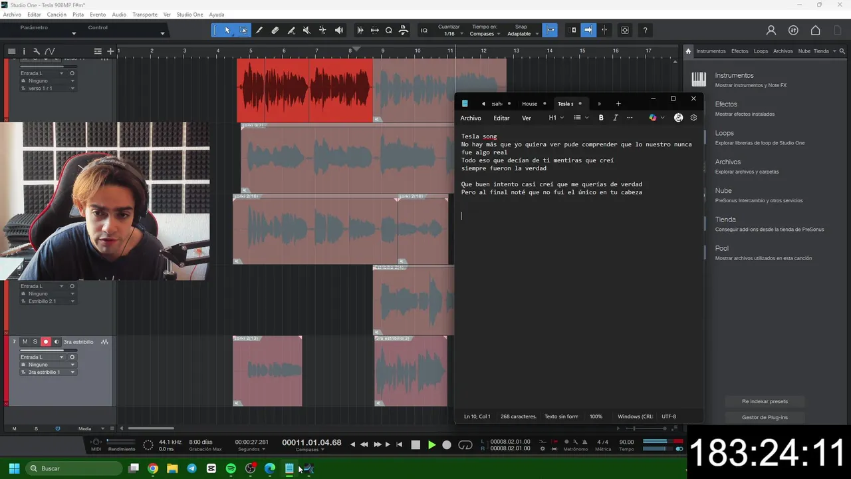Click the magnifier zoom icon in toolbar
Image resolution: width=851 pixels, height=479 pixels.
[x=389, y=30]
